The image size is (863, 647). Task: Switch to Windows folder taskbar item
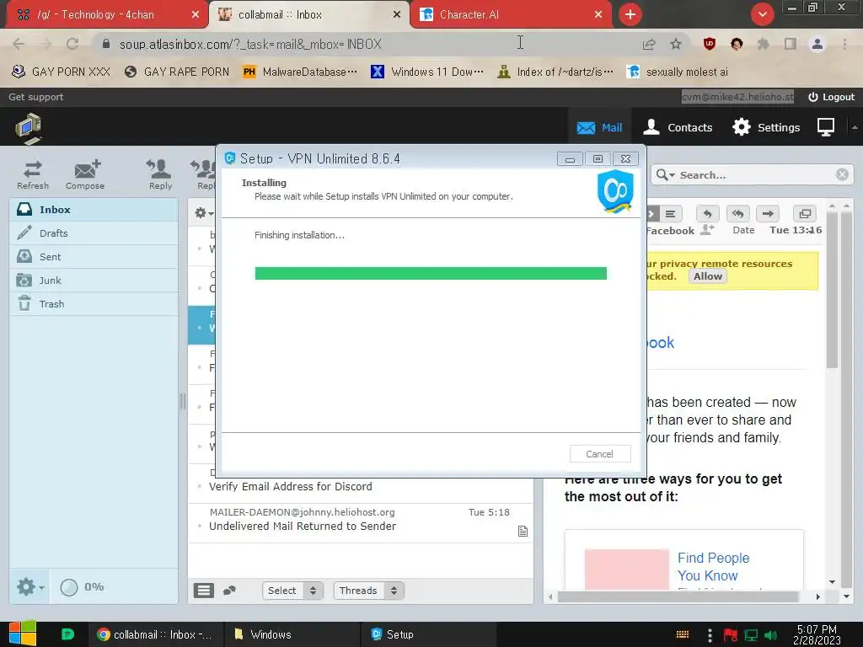(x=292, y=634)
